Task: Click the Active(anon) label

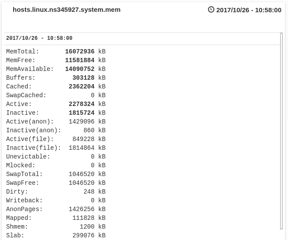Action: click(x=30, y=122)
